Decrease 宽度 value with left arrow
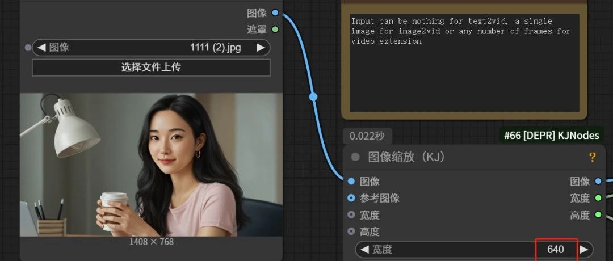Screen dimensions: 613x261 tap(364, 249)
